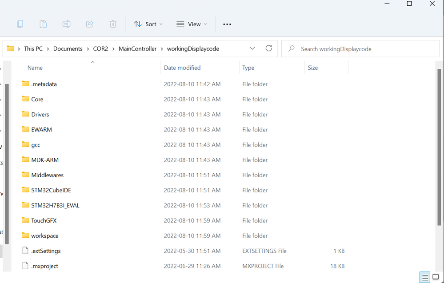The height and width of the screenshot is (283, 444).
Task: Select the TouchGFX folder icon
Action: [x=25, y=220]
